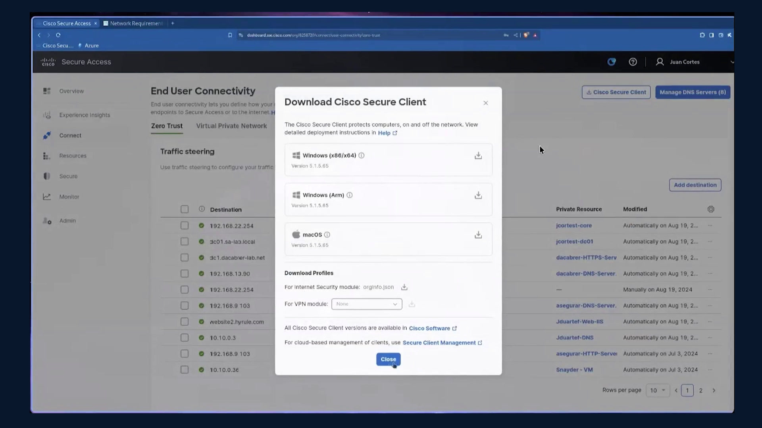Viewport: 762px width, 428px height.
Task: Close the download dialog with X icon
Action: (486, 103)
